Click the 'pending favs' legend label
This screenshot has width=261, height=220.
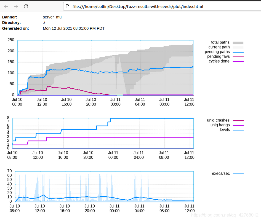[x=219, y=56]
